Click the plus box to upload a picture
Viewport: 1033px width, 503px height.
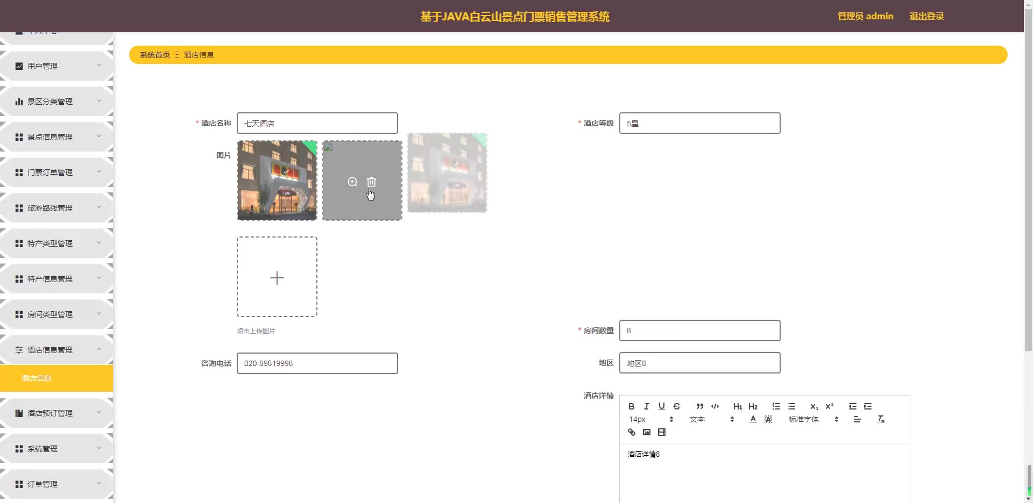(x=277, y=277)
